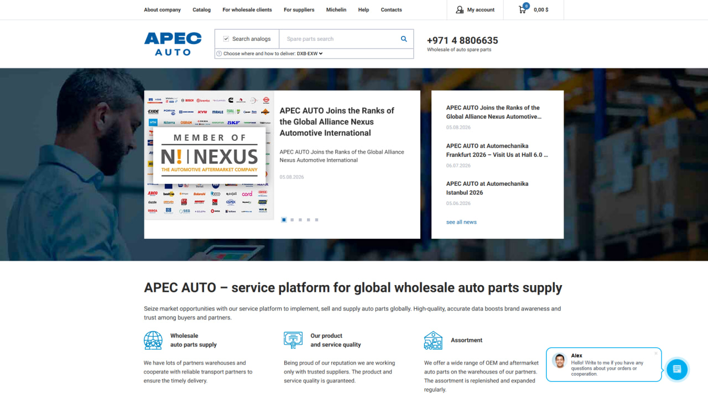
Task: Open the My account user icon
Action: click(x=460, y=10)
